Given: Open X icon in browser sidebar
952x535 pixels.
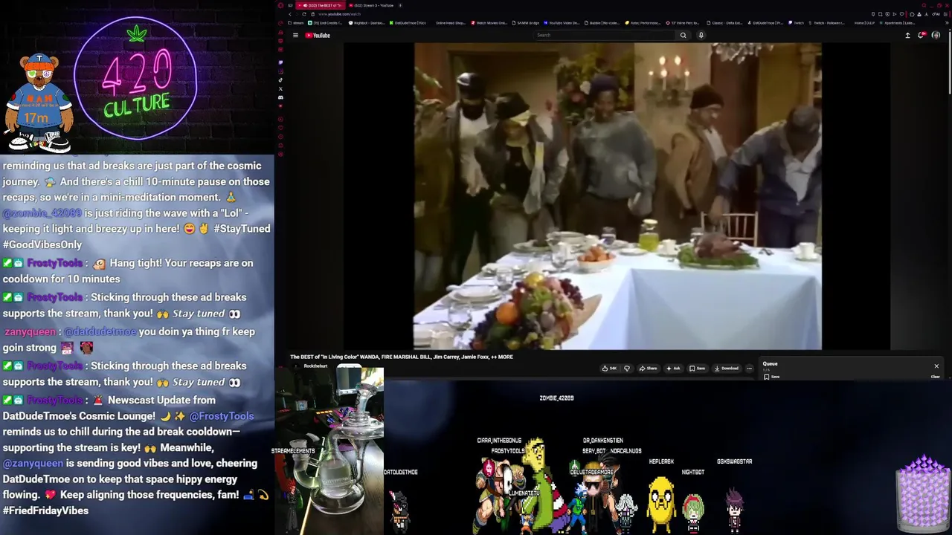Looking at the screenshot, I should coord(280,88).
